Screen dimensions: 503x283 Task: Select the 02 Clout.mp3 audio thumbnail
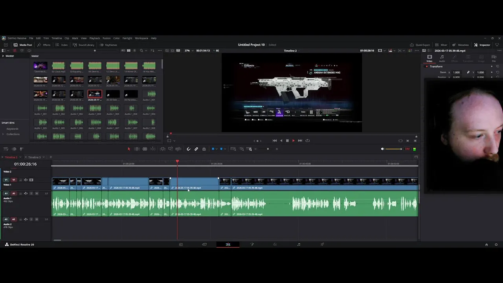(59, 66)
